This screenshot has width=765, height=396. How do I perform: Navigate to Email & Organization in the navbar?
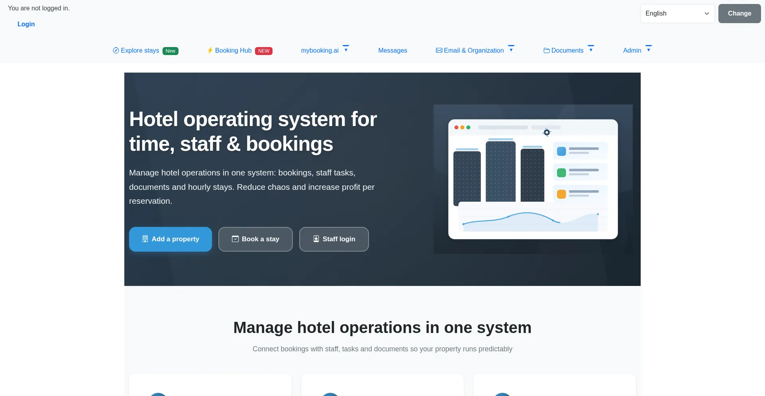[474, 50]
